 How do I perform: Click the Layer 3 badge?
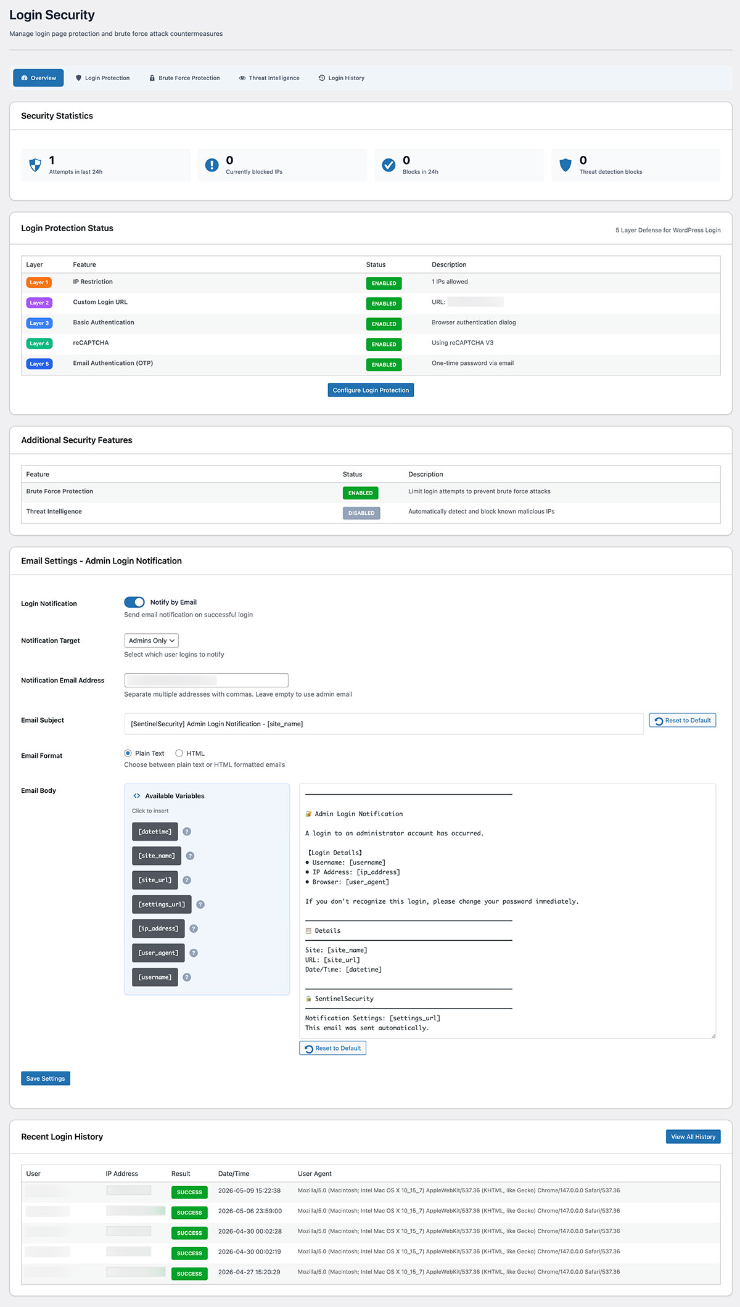[39, 323]
